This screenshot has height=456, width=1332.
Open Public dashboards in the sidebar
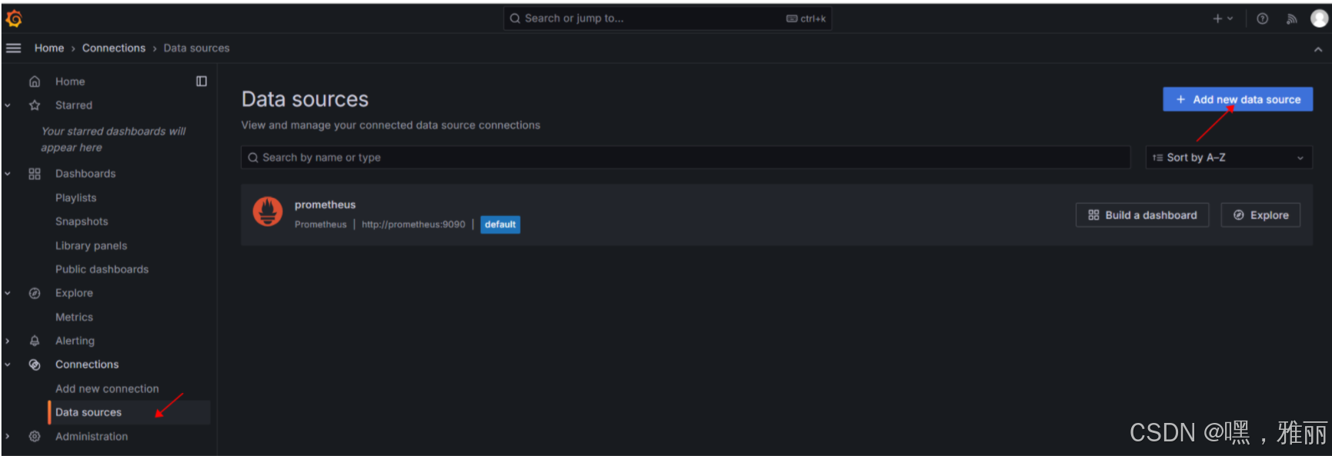102,269
